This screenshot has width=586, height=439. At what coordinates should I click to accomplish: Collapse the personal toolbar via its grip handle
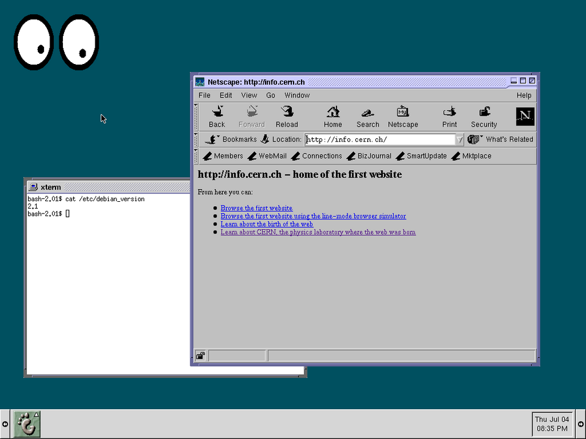click(x=196, y=156)
